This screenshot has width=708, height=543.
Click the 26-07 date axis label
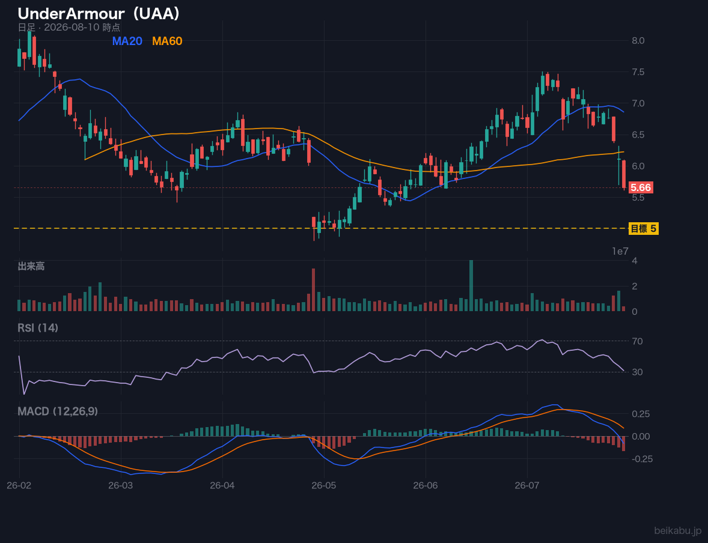pyautogui.click(x=527, y=486)
